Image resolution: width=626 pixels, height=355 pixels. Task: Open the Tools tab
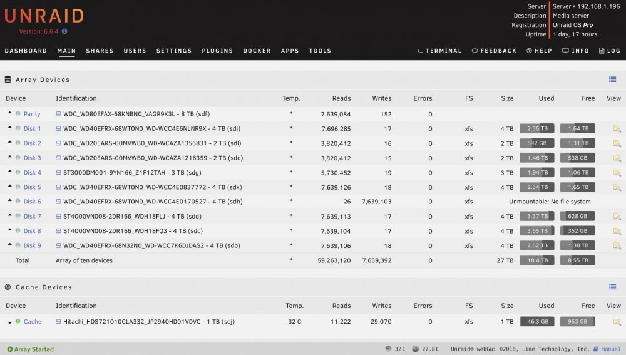coord(320,51)
